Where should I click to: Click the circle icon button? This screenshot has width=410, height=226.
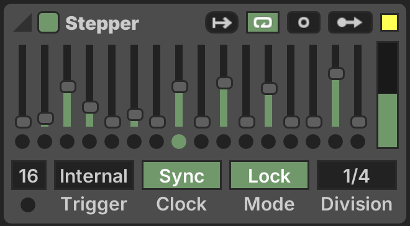tap(304, 22)
